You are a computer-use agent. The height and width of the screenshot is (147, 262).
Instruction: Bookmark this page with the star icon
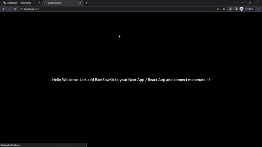[x=224, y=9]
